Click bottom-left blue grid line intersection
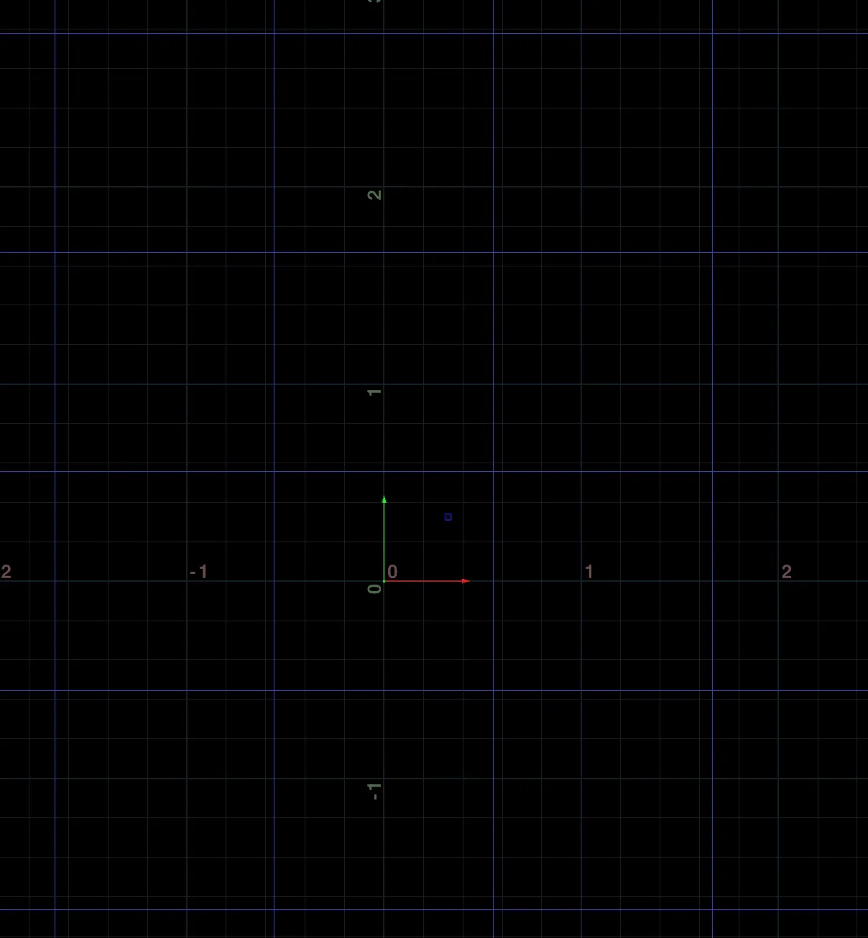Image resolution: width=868 pixels, height=938 pixels. tap(55, 910)
